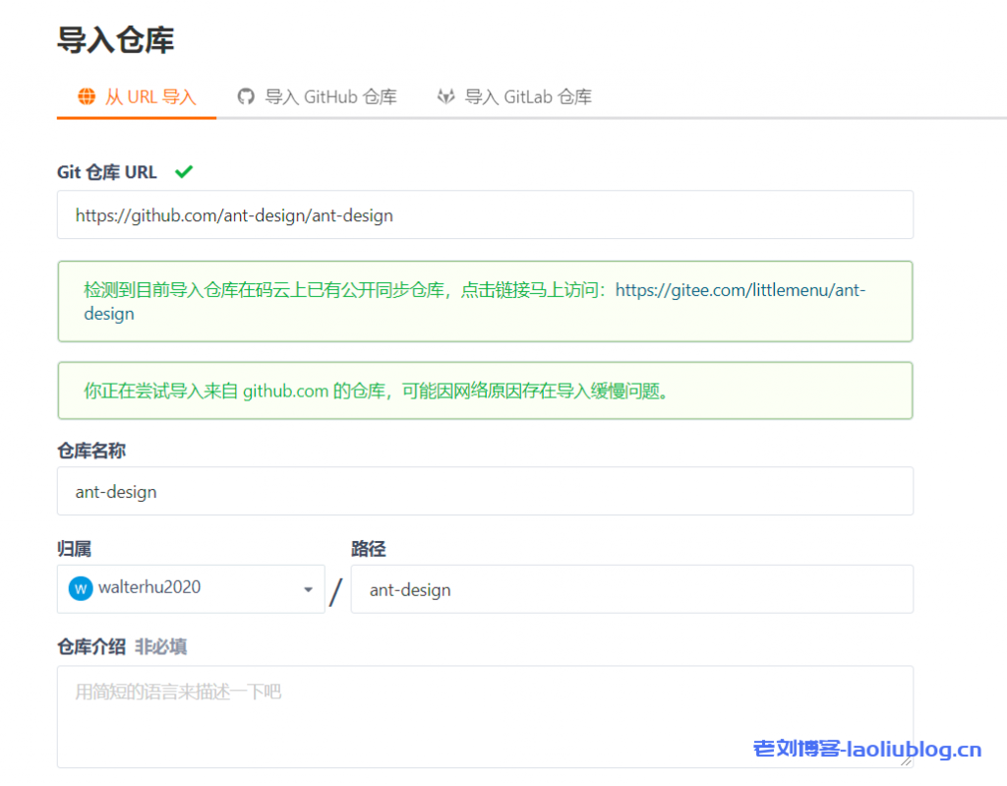Switch to the 从 URL 导入 tab
The height and width of the screenshot is (786, 1007).
click(149, 97)
